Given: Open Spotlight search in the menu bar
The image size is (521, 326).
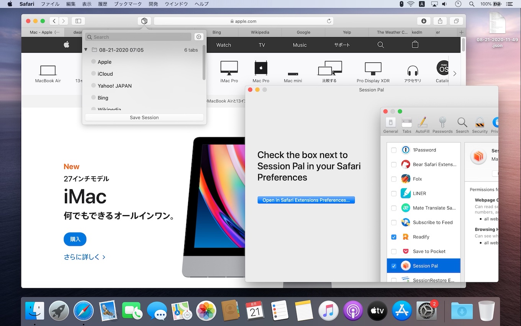Looking at the screenshot, I should tap(471, 4).
